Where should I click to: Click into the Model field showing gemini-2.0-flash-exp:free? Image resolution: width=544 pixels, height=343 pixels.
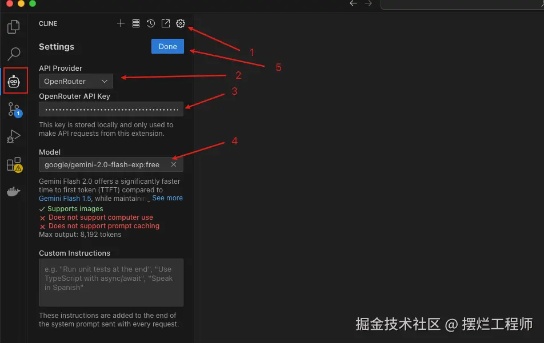coord(111,164)
